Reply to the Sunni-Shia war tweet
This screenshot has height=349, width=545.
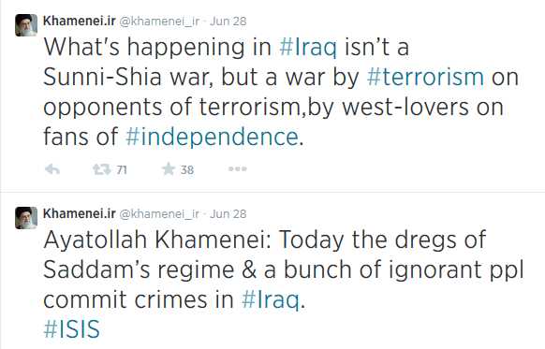click(x=52, y=169)
